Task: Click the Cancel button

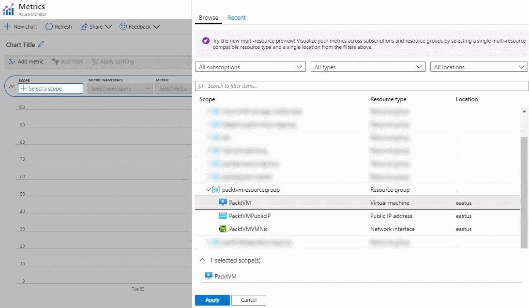Action: pos(249,300)
